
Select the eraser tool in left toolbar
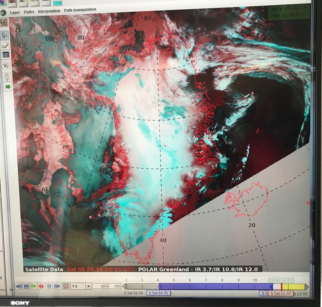(6, 45)
